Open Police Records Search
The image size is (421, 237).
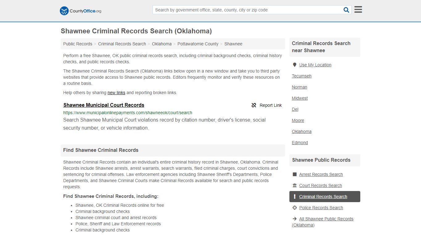(x=321, y=208)
